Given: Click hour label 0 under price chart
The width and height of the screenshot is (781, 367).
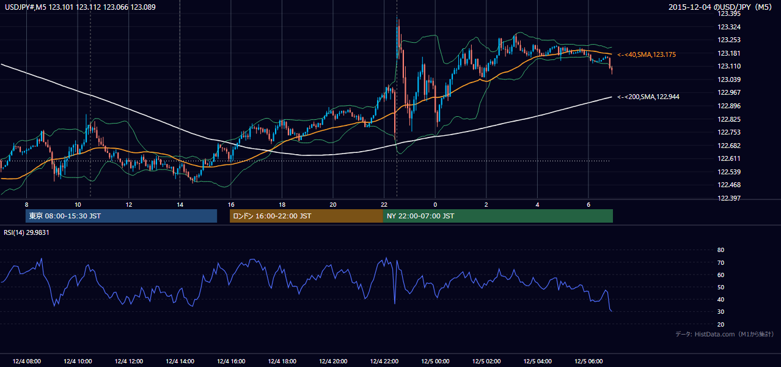Looking at the screenshot, I should click(435, 204).
